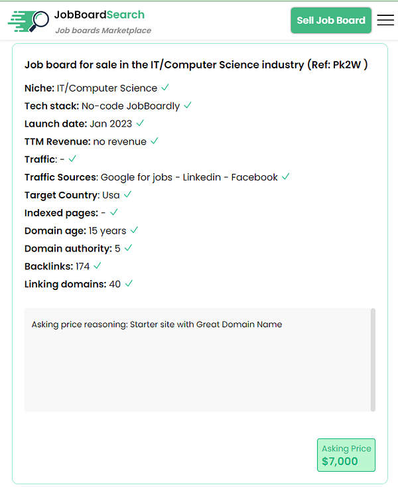
Task: Click the JobBoardSearch magnifier logo icon
Action: 29,21
